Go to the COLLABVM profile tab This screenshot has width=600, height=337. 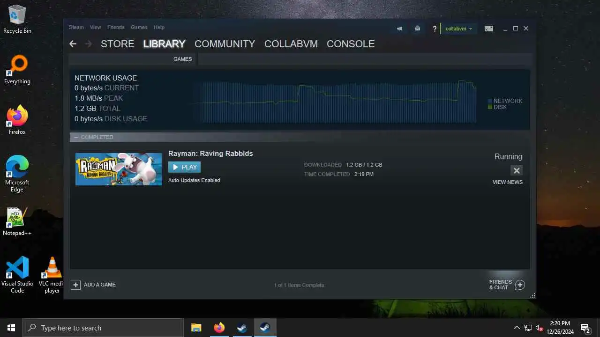(291, 44)
